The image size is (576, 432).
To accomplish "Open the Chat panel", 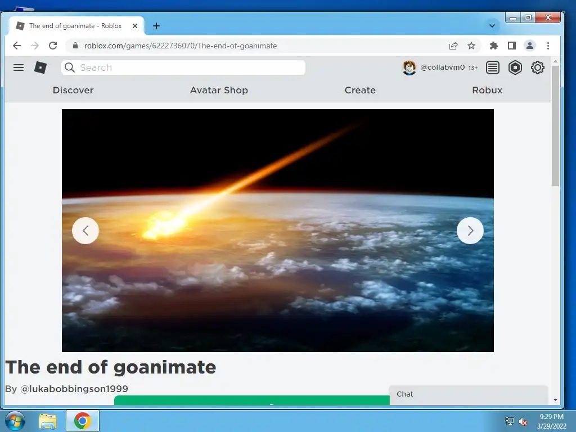I will [x=469, y=394].
